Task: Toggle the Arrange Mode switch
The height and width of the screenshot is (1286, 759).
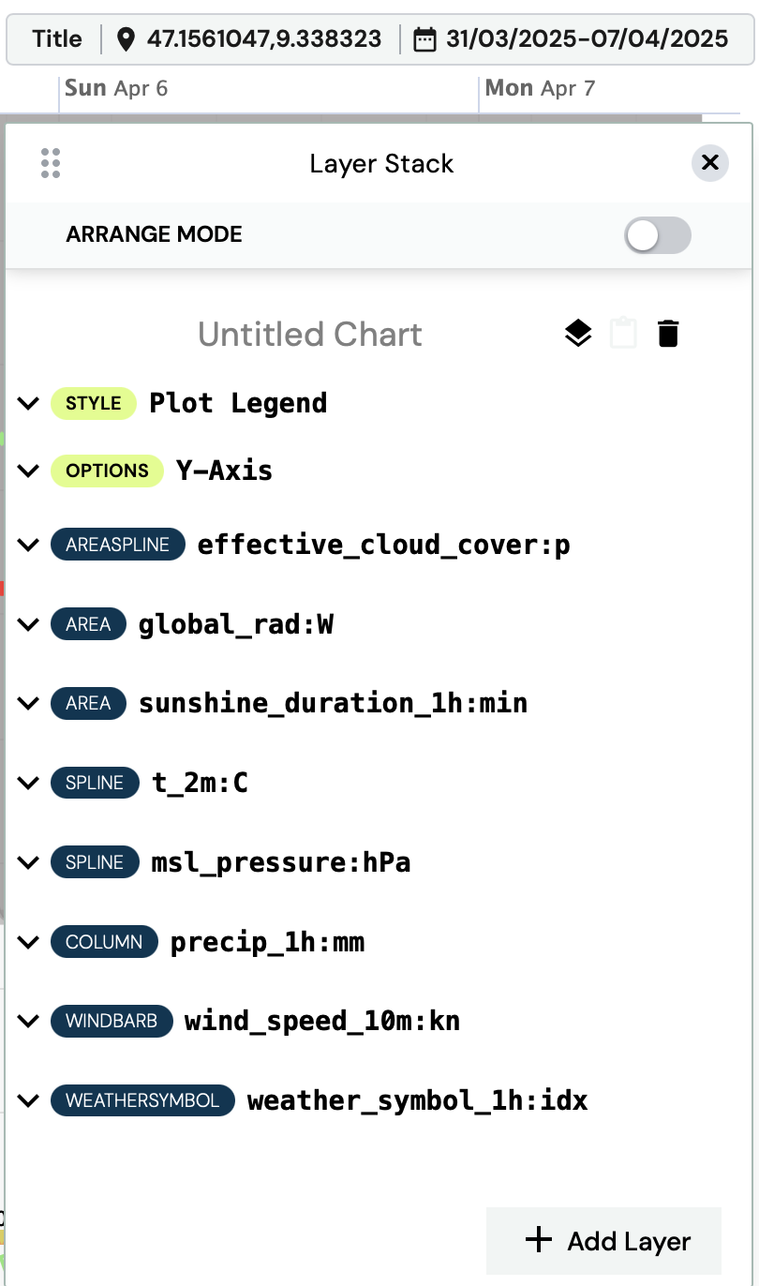Action: point(658,235)
